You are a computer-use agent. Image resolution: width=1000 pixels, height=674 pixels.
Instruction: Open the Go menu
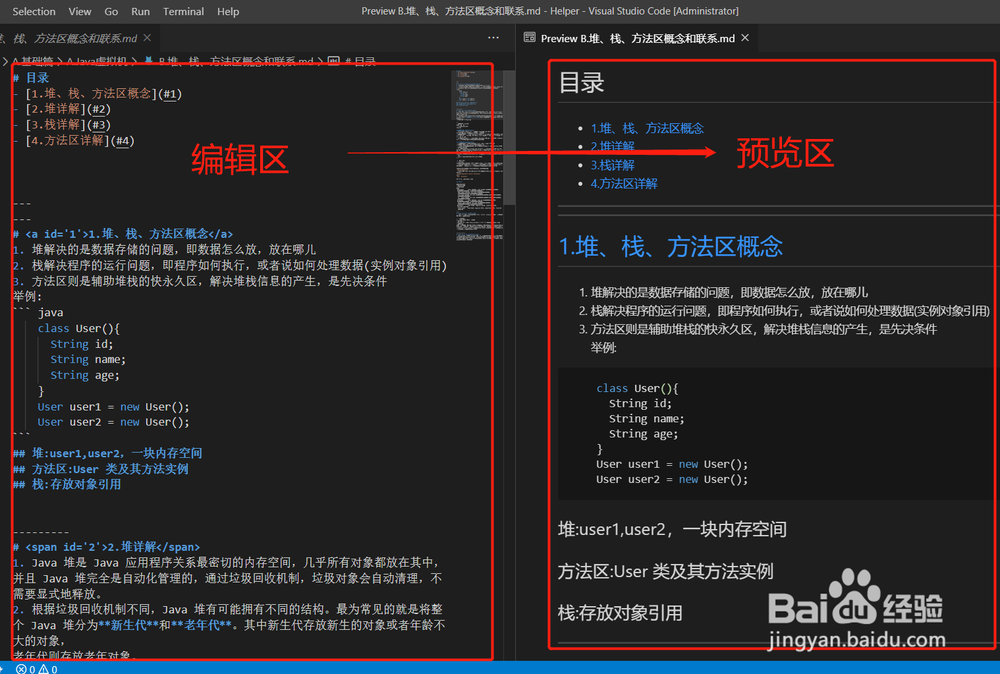tap(111, 11)
